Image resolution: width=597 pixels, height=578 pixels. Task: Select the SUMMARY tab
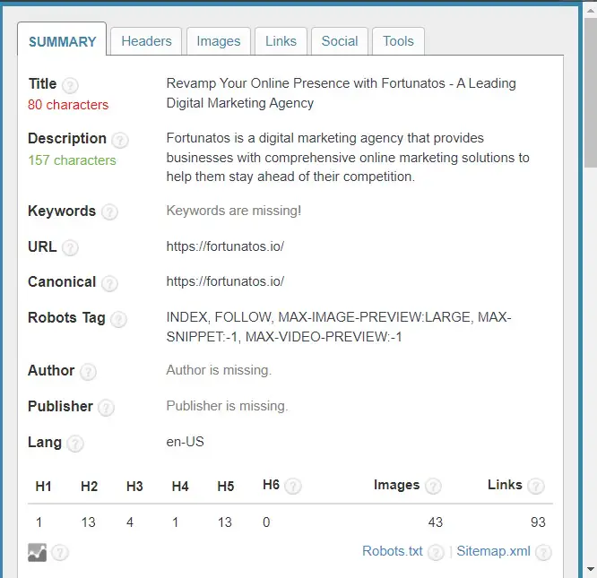click(x=62, y=41)
